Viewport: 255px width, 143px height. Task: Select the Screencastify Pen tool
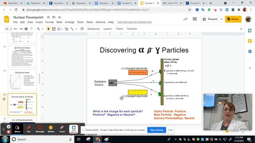click(29, 129)
